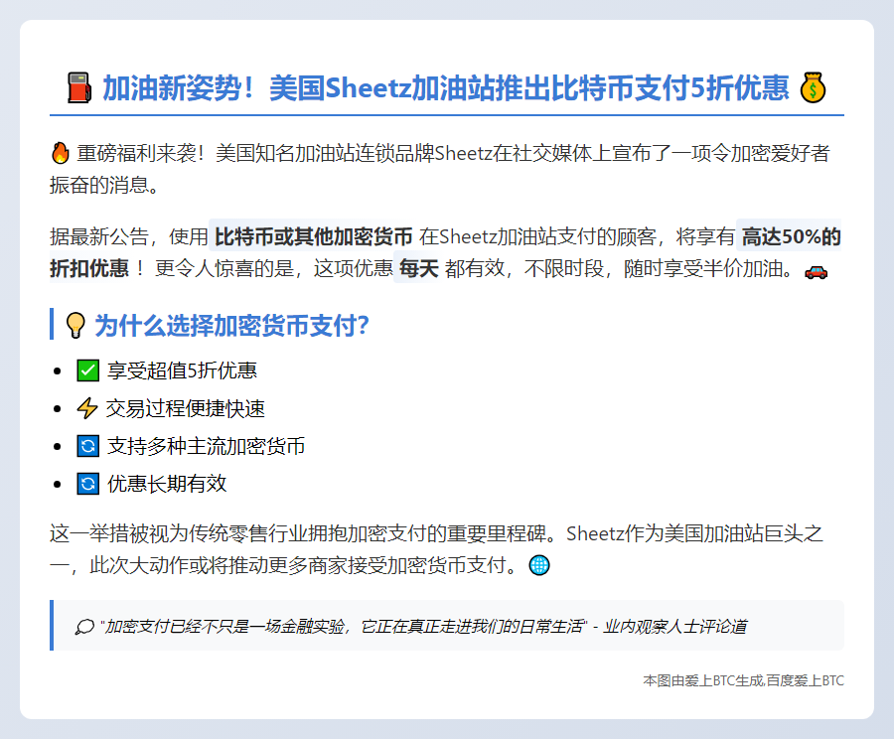Screen dimensions: 894x739
Task: Click the red car emoji after 半价加油
Action: pyautogui.click(x=815, y=270)
